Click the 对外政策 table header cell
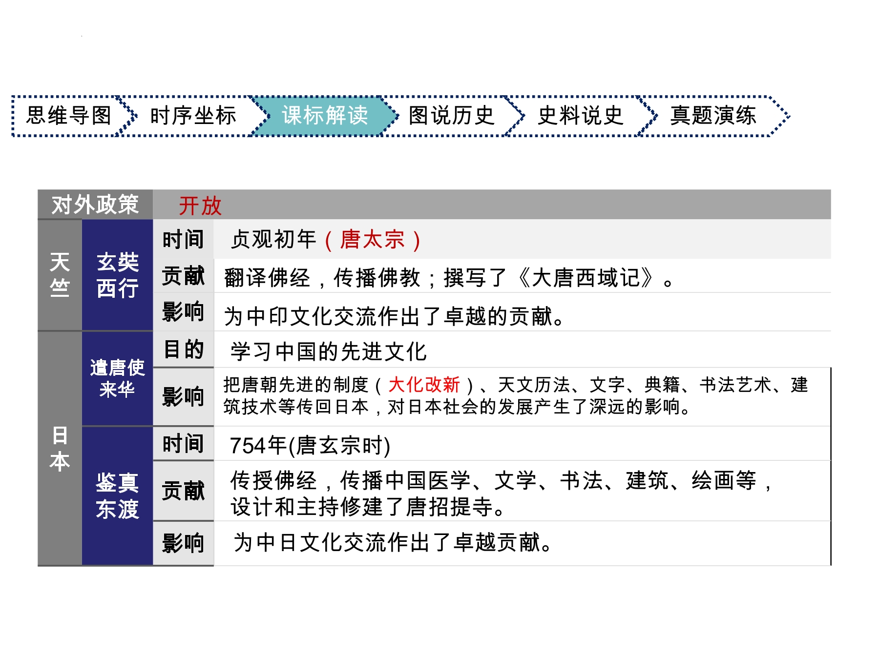This screenshot has height=659, width=879. (x=95, y=205)
